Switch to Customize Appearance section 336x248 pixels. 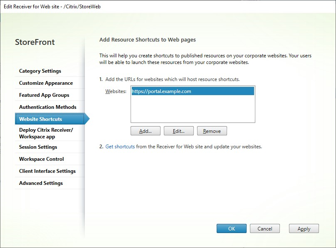[x=46, y=83]
